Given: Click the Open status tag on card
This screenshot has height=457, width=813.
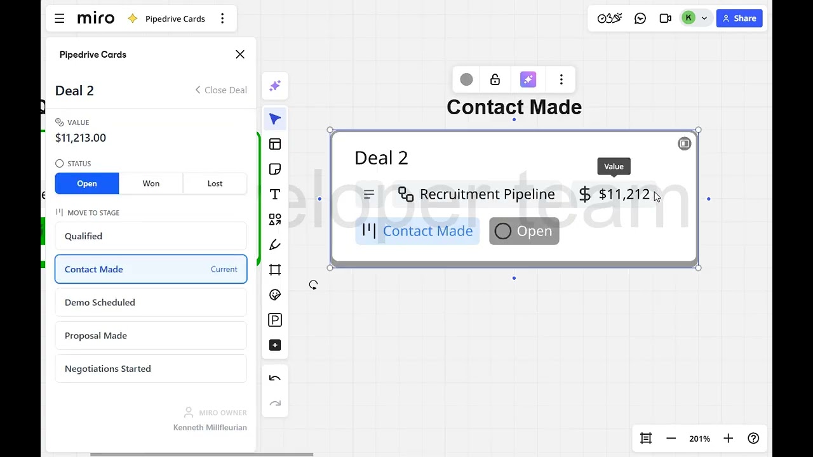Looking at the screenshot, I should click(x=524, y=231).
